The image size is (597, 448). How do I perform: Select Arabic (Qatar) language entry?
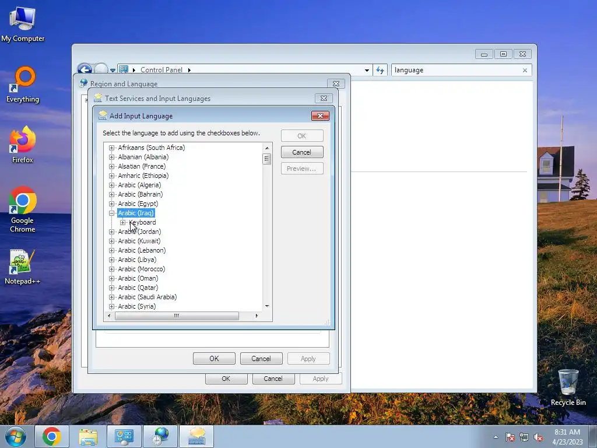[138, 288]
